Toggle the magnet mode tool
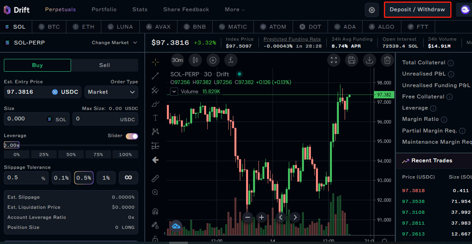The image size is (472, 244). point(155,211)
